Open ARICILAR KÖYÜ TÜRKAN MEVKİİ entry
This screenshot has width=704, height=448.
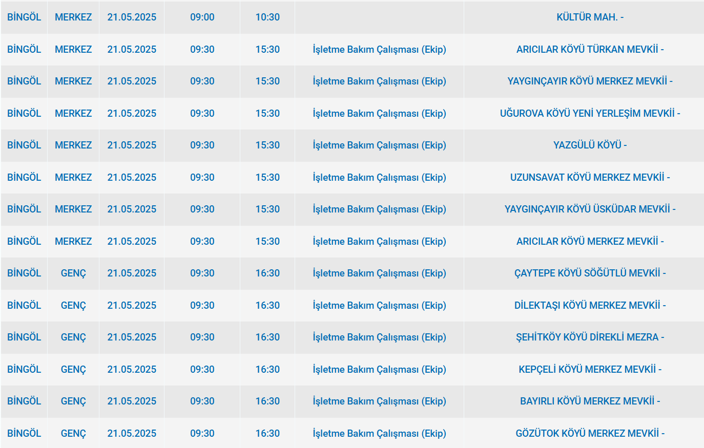click(x=590, y=50)
